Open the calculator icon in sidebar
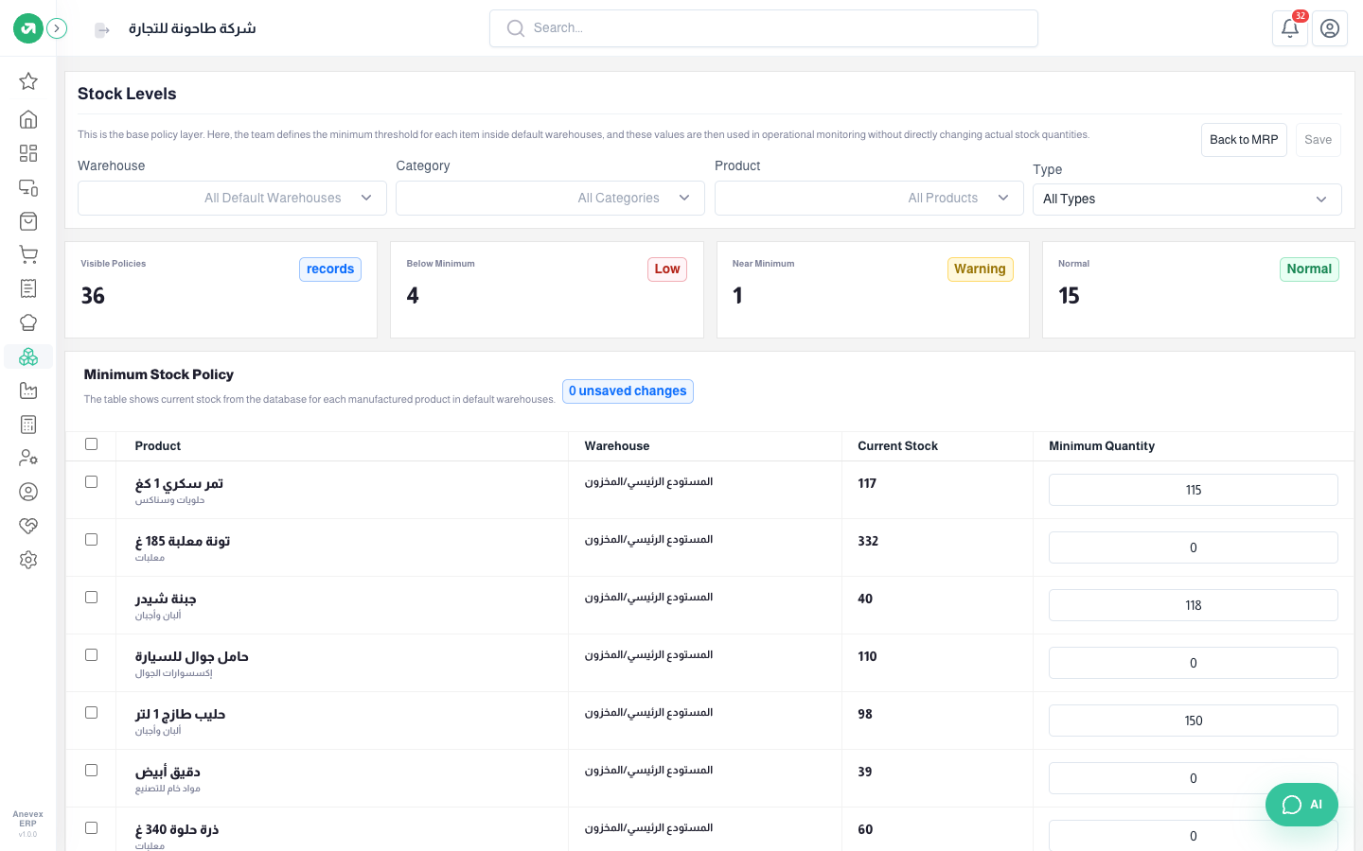Image resolution: width=1363 pixels, height=851 pixels. [x=28, y=425]
